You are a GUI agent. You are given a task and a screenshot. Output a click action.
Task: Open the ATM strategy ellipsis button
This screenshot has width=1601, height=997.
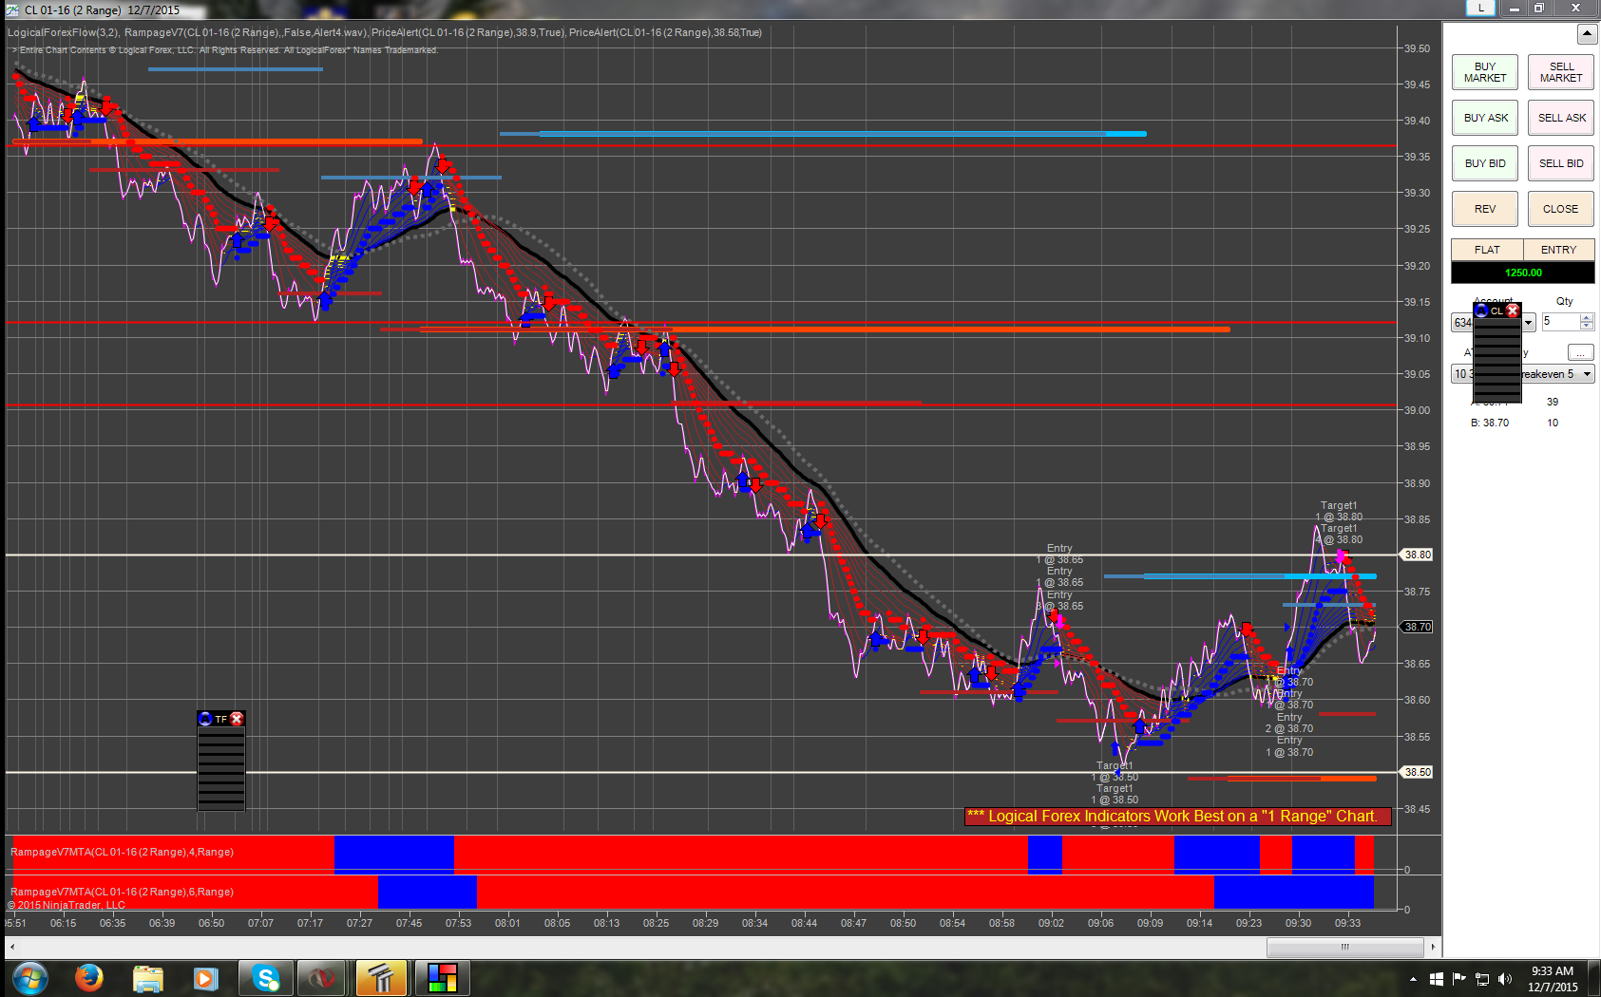pyautogui.click(x=1580, y=352)
